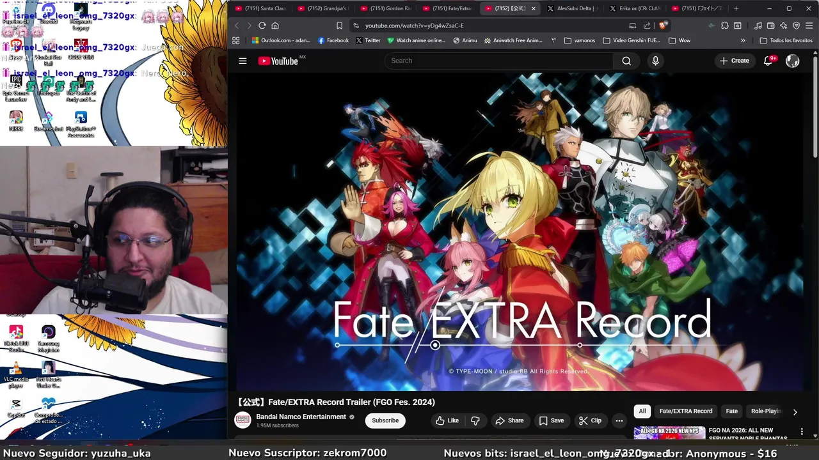This screenshot has width=819, height=460.
Task: Expand the Wow bookmark folder
Action: click(x=680, y=40)
